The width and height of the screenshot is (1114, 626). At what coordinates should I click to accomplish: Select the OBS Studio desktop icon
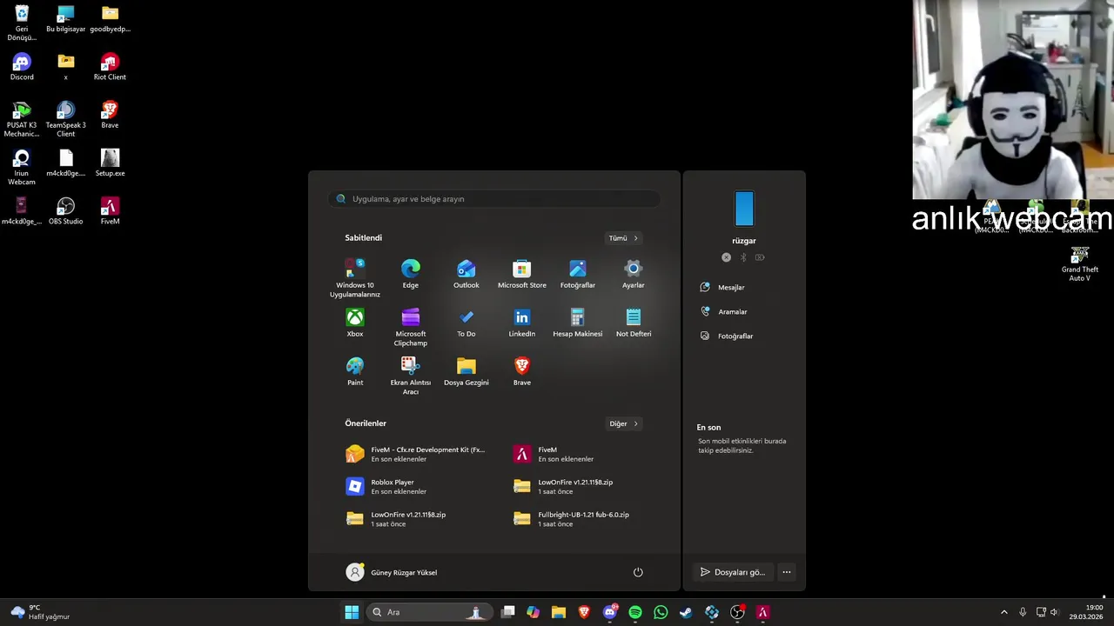65,211
